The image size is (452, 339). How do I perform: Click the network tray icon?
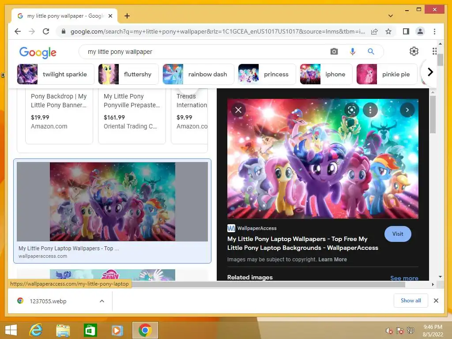411,331
